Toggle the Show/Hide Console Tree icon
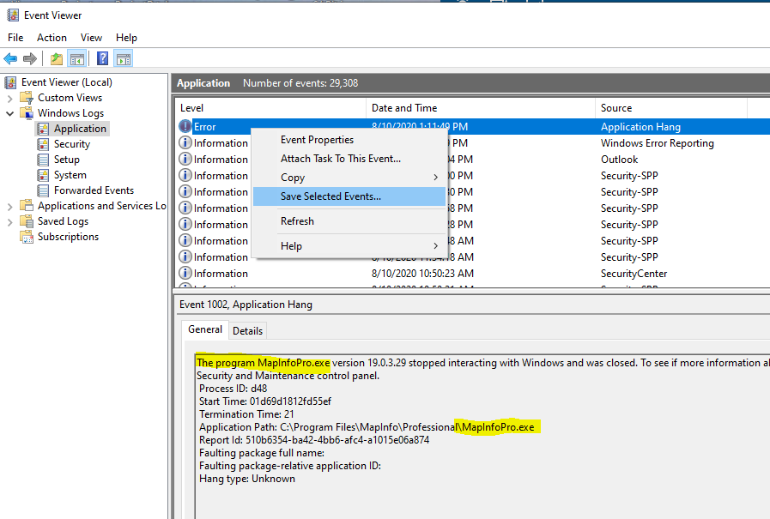This screenshot has height=519, width=770. (x=77, y=59)
